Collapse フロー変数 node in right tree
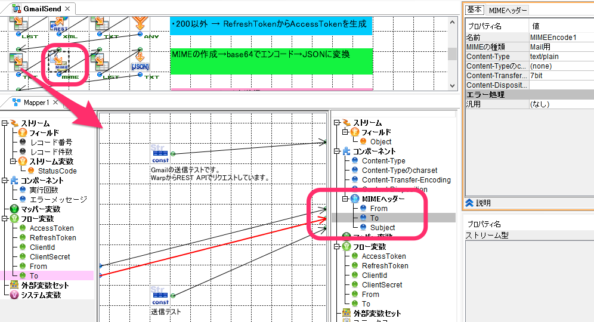Viewport: 594px width, 322px height. (337, 247)
